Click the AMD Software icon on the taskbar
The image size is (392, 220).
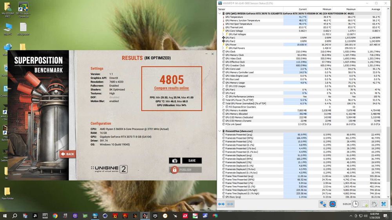(x=35, y=216)
